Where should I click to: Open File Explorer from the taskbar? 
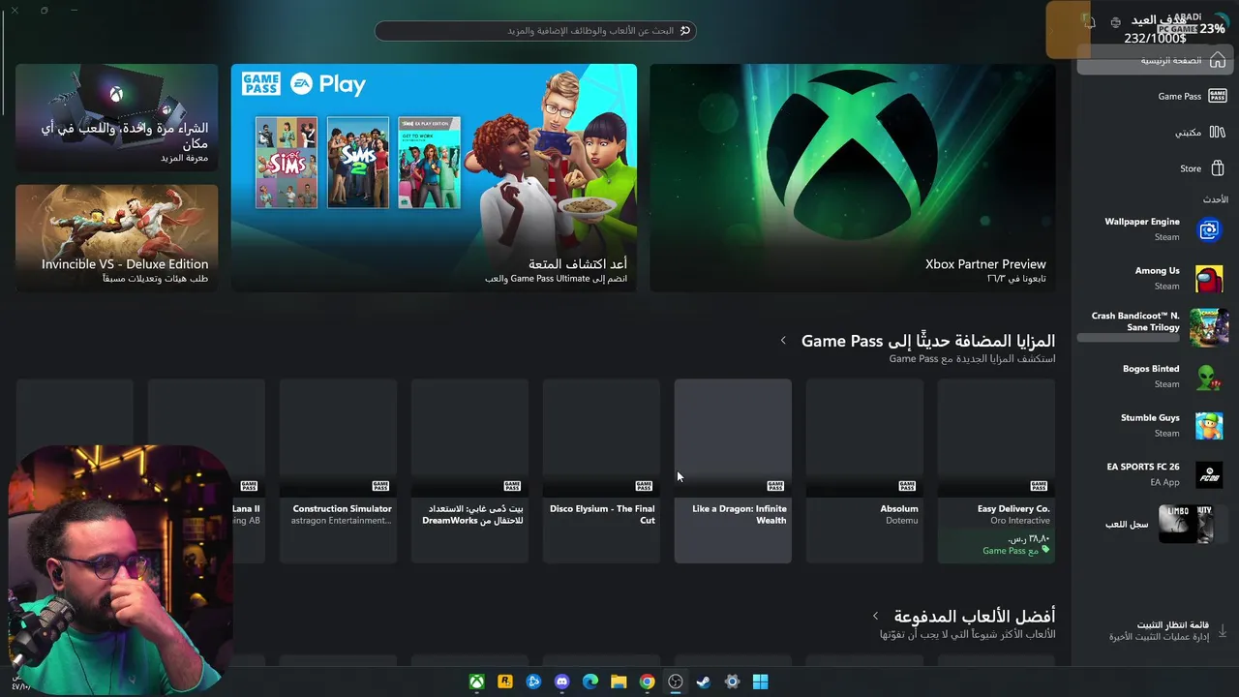619,682
